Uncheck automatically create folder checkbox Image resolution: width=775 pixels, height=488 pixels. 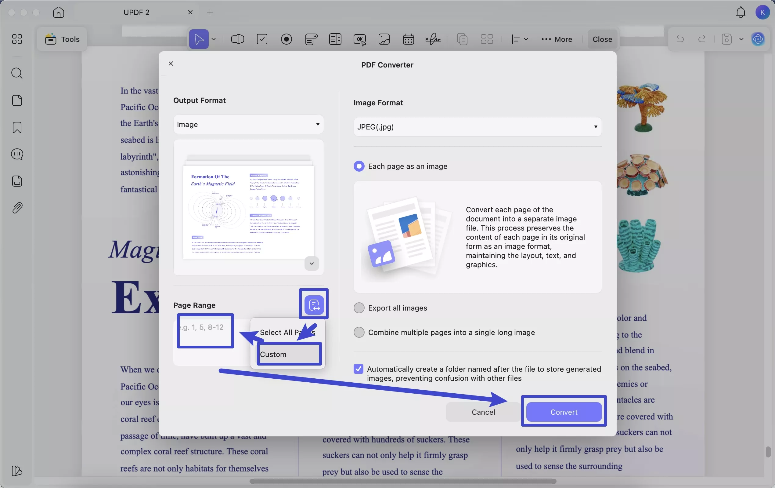point(358,369)
